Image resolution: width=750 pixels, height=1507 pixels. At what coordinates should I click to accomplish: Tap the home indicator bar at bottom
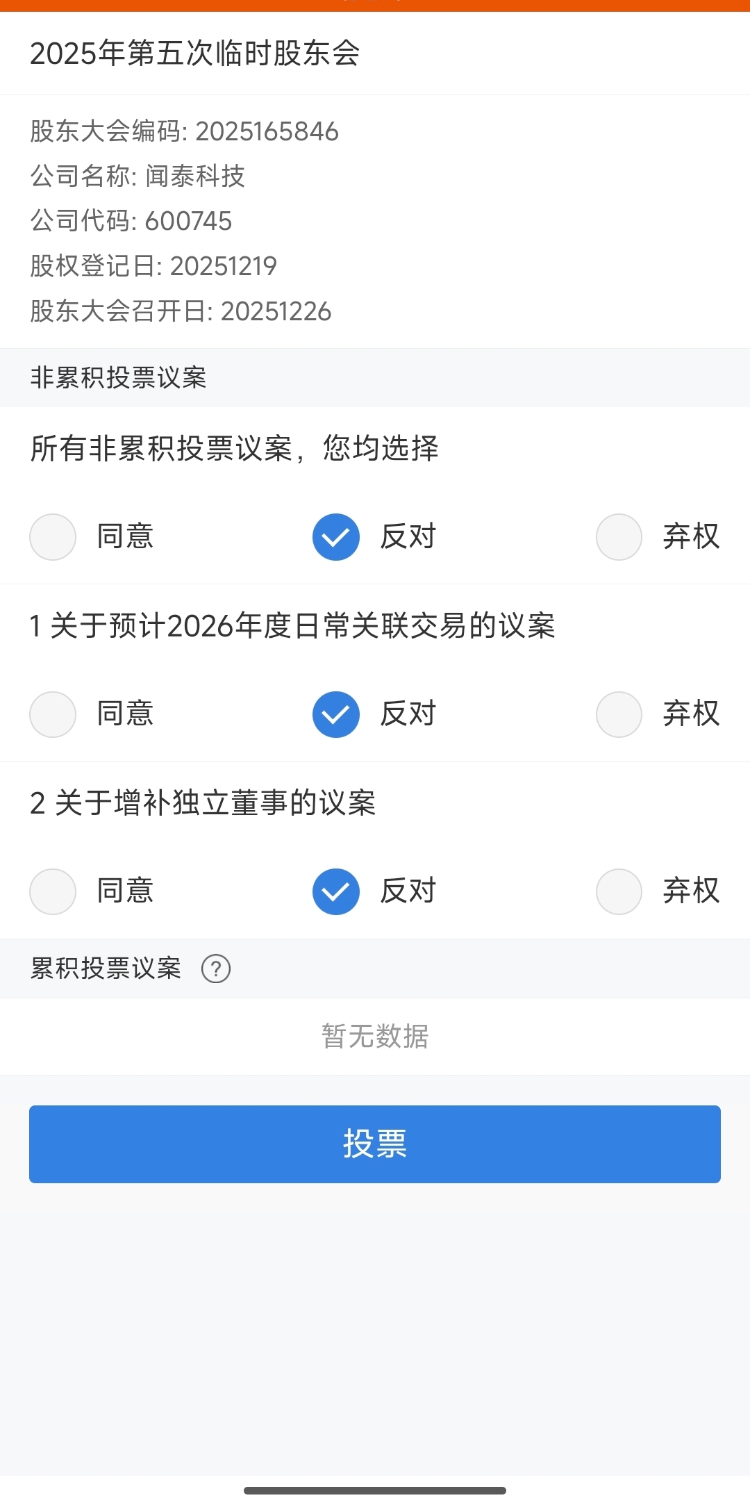[375, 1490]
